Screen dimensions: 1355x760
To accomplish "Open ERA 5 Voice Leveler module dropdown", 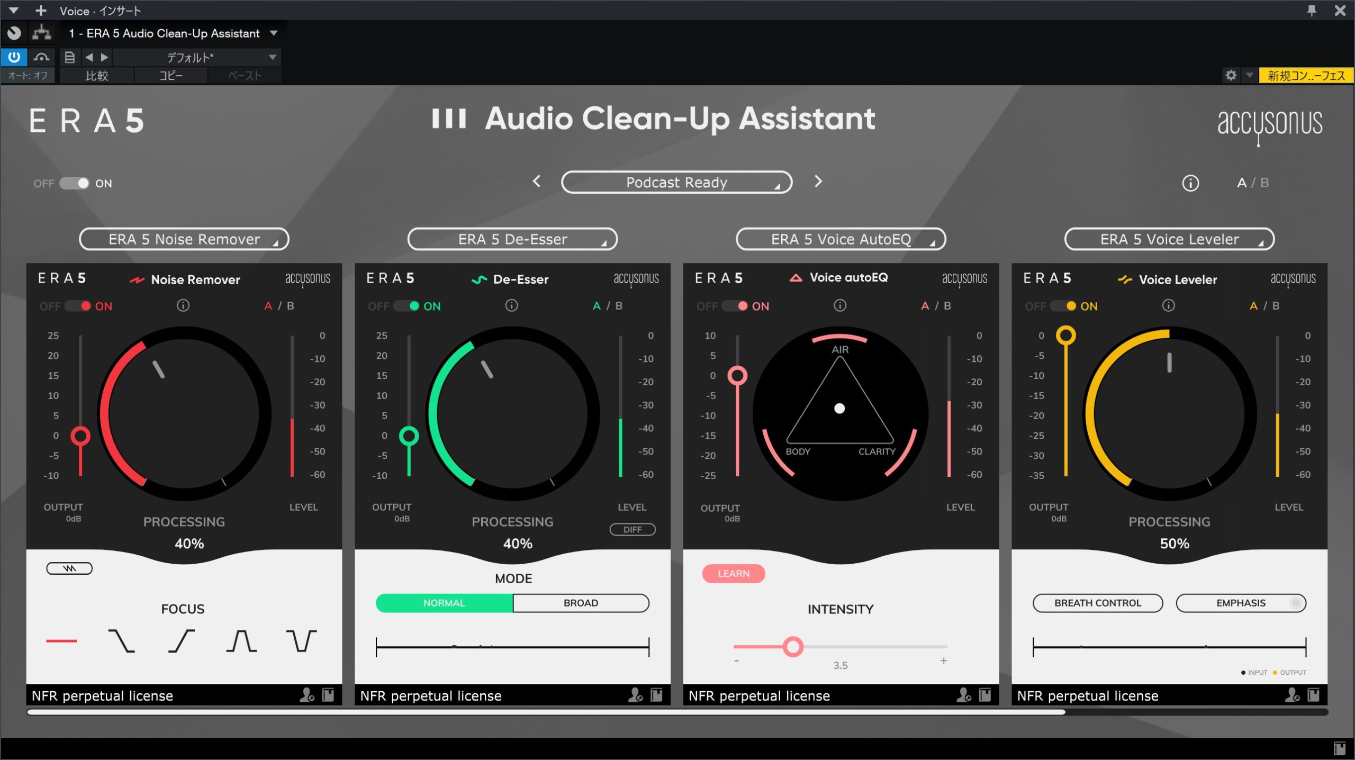I will coord(1169,239).
